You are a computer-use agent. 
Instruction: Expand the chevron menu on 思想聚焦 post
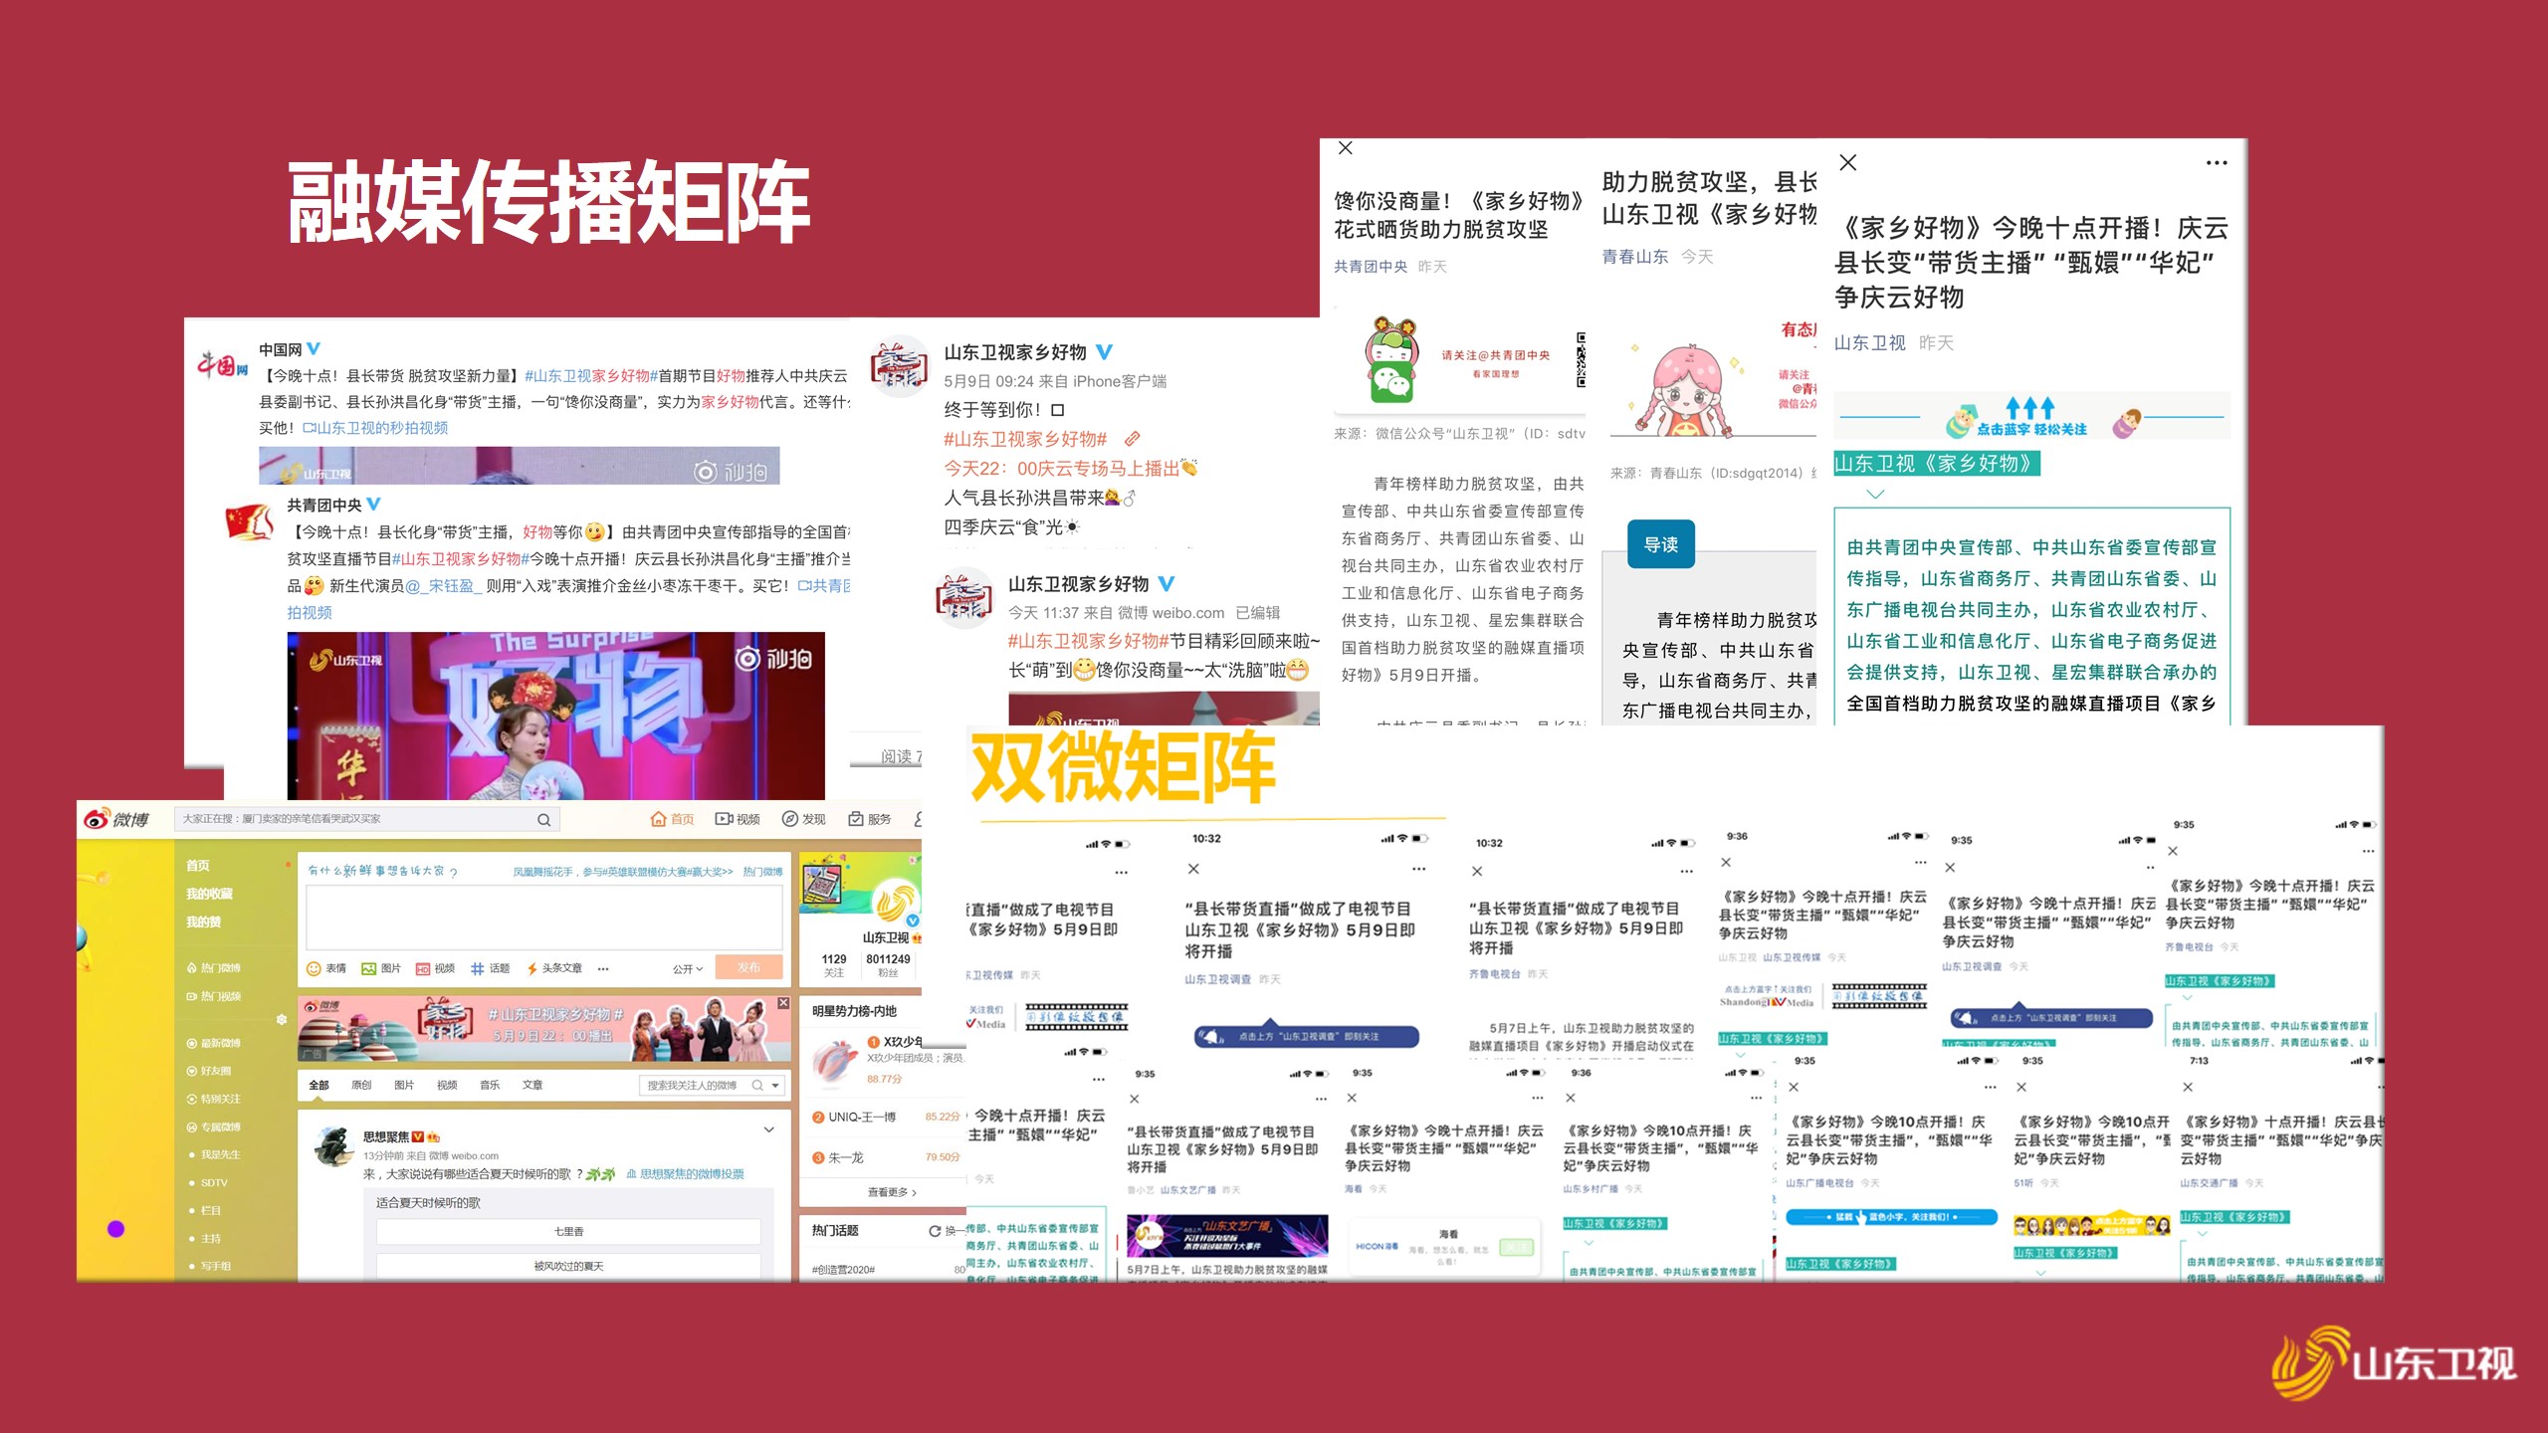coord(768,1129)
